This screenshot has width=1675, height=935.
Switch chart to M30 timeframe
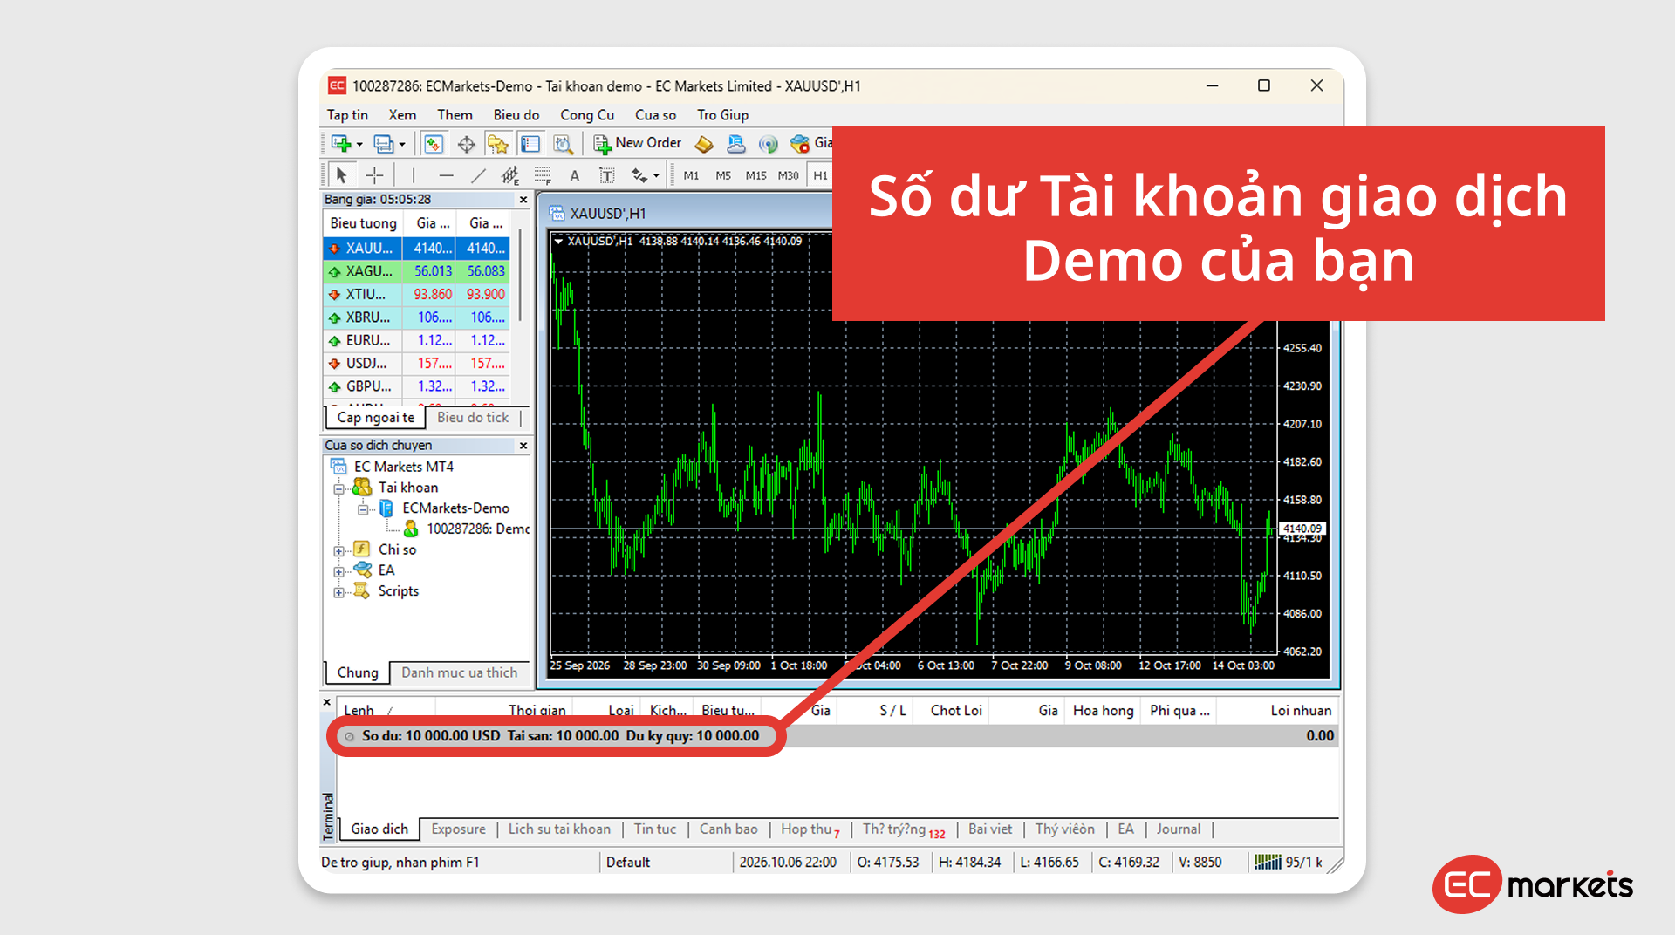point(789,175)
